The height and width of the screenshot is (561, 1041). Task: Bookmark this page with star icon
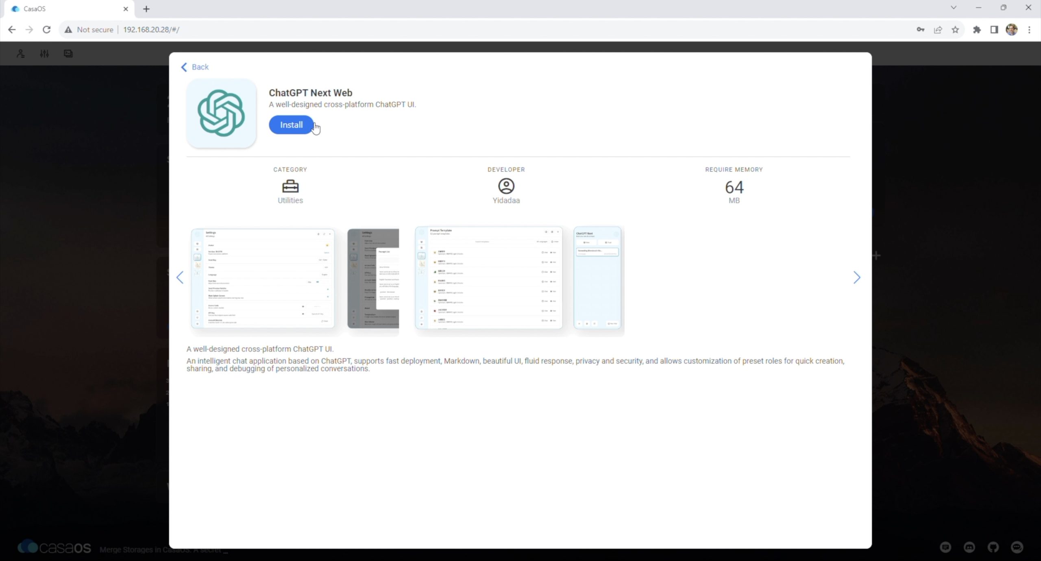(955, 30)
